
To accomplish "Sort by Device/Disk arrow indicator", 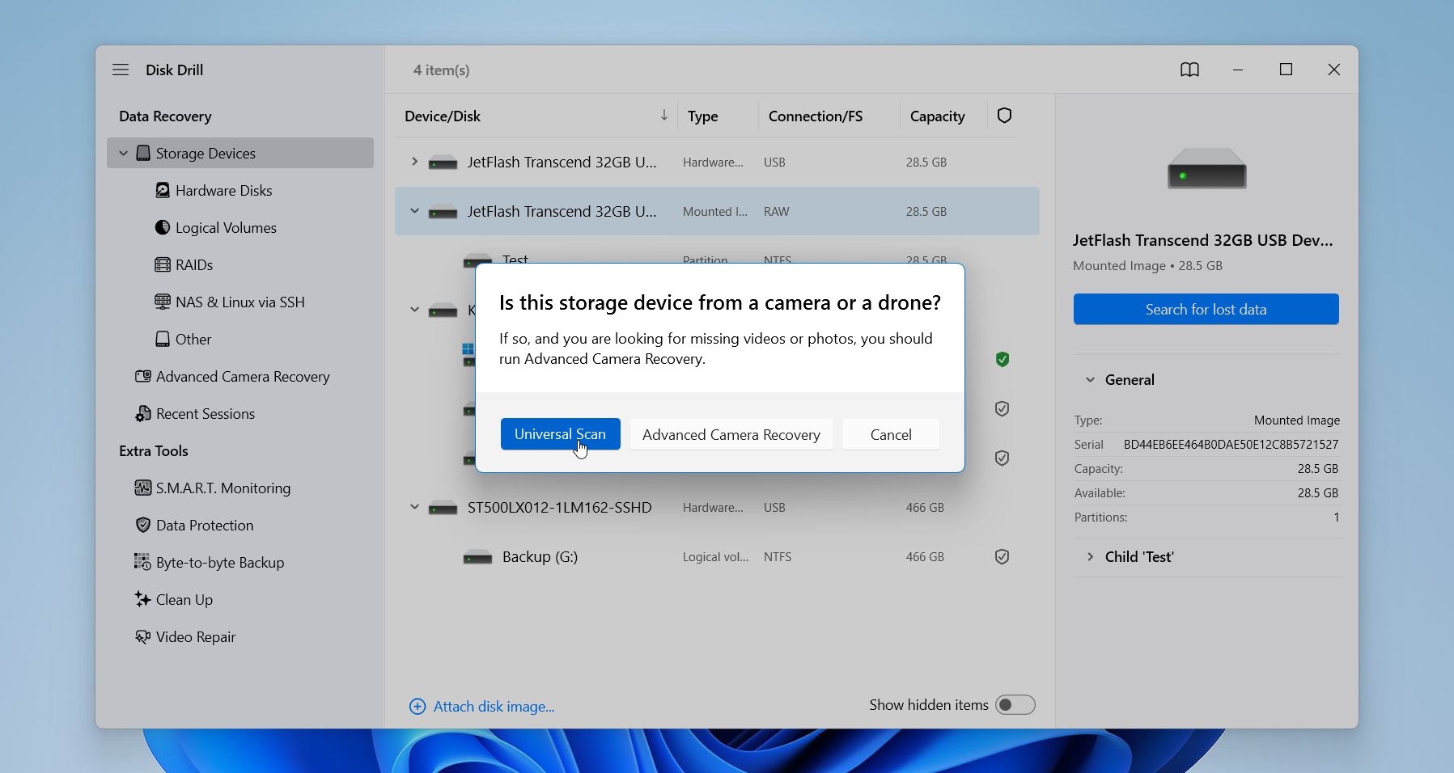I will tap(664, 116).
